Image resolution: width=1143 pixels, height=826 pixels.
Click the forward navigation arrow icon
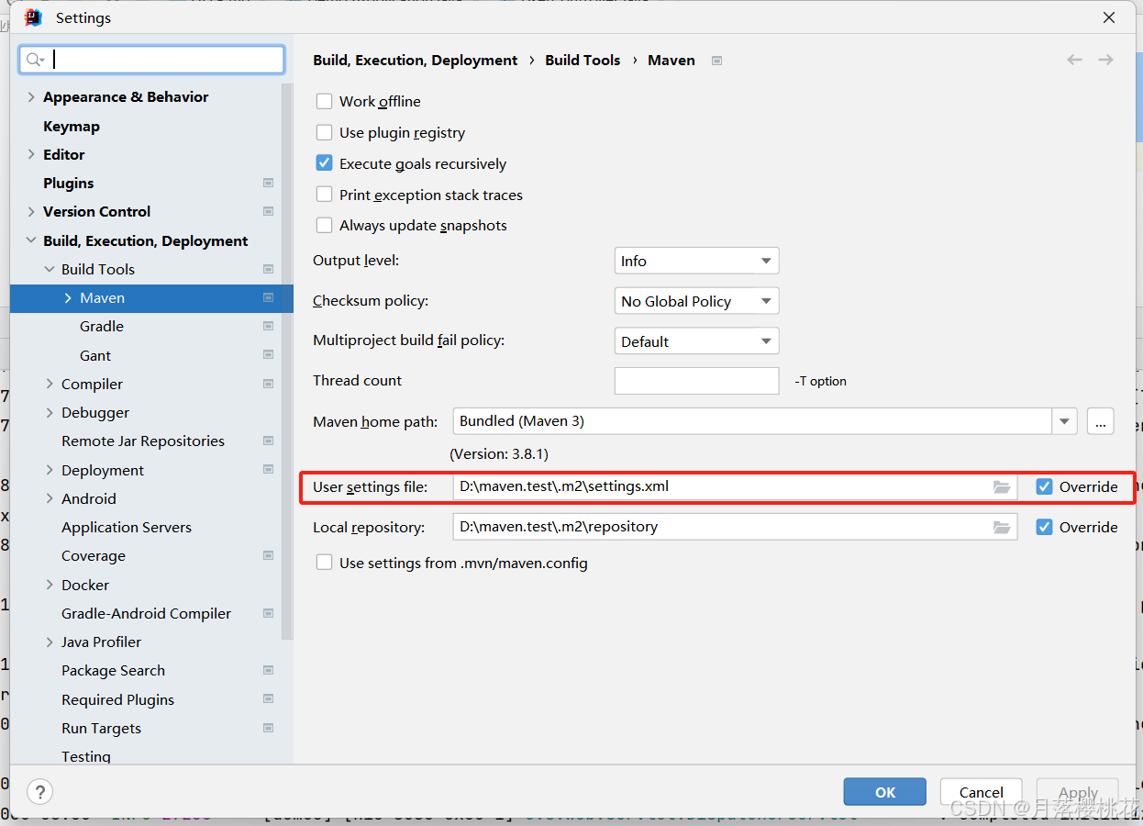(1105, 60)
